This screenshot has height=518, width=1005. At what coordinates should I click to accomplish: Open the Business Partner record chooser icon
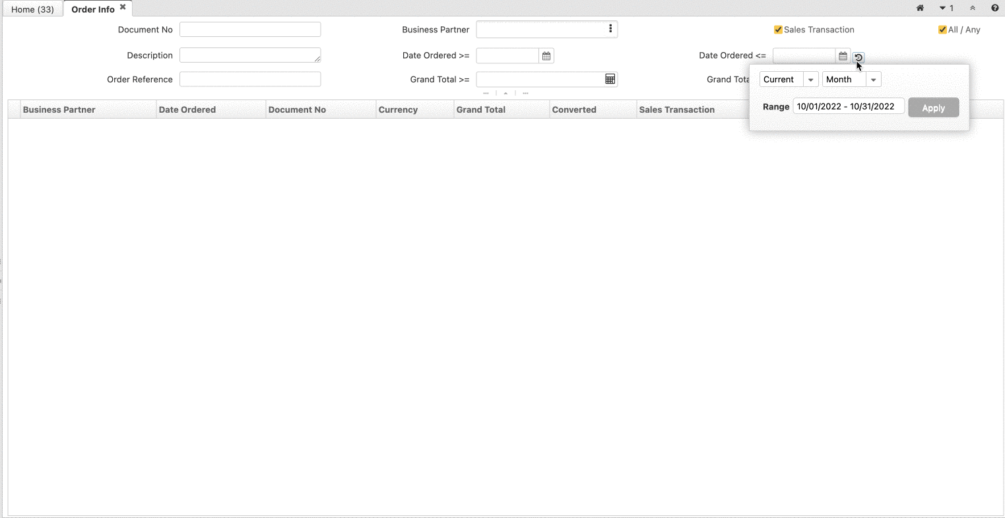(x=610, y=29)
